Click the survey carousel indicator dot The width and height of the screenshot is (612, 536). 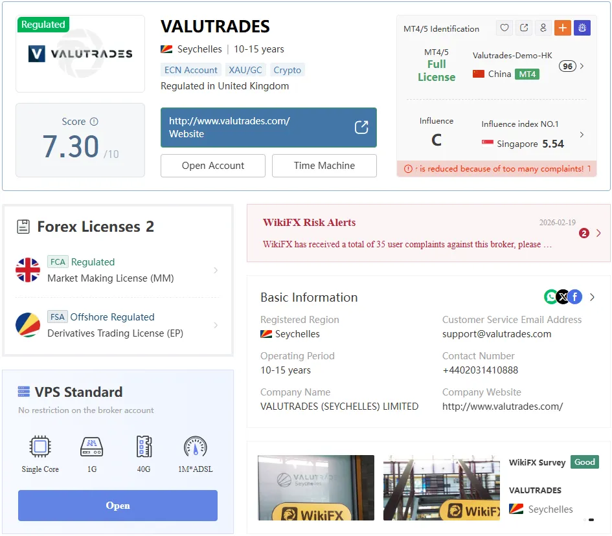tap(591, 520)
